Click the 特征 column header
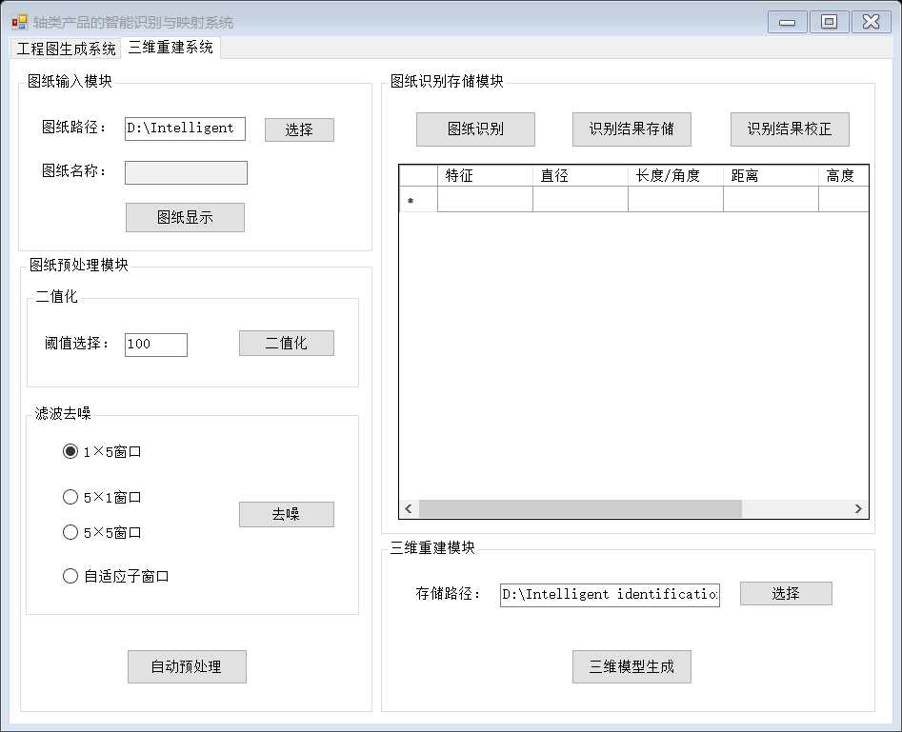902x732 pixels. (x=485, y=175)
